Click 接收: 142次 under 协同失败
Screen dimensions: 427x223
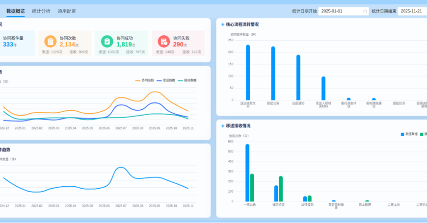[192, 52]
